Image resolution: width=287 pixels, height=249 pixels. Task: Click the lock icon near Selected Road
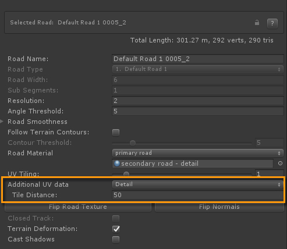[x=257, y=23]
